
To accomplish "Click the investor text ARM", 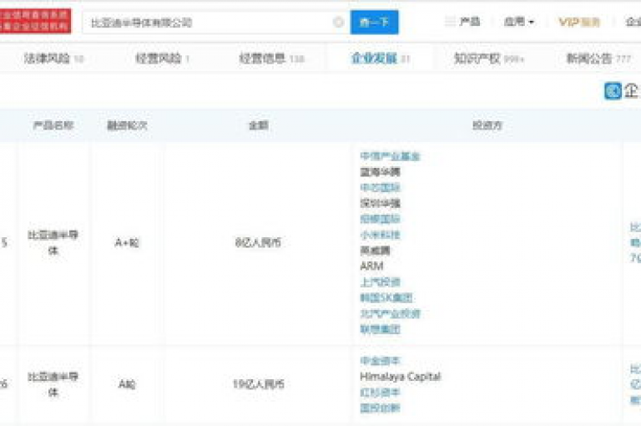I will [x=371, y=266].
